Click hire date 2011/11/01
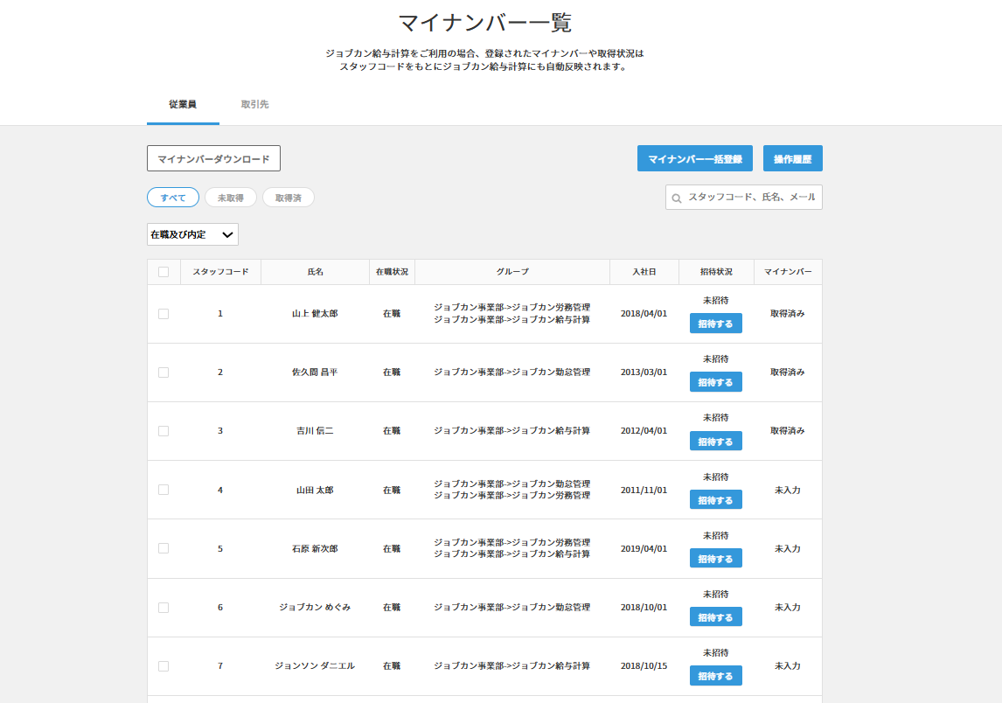The width and height of the screenshot is (1002, 703). click(644, 491)
